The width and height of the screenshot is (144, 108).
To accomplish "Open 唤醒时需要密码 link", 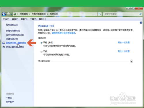I will pos(13,31).
